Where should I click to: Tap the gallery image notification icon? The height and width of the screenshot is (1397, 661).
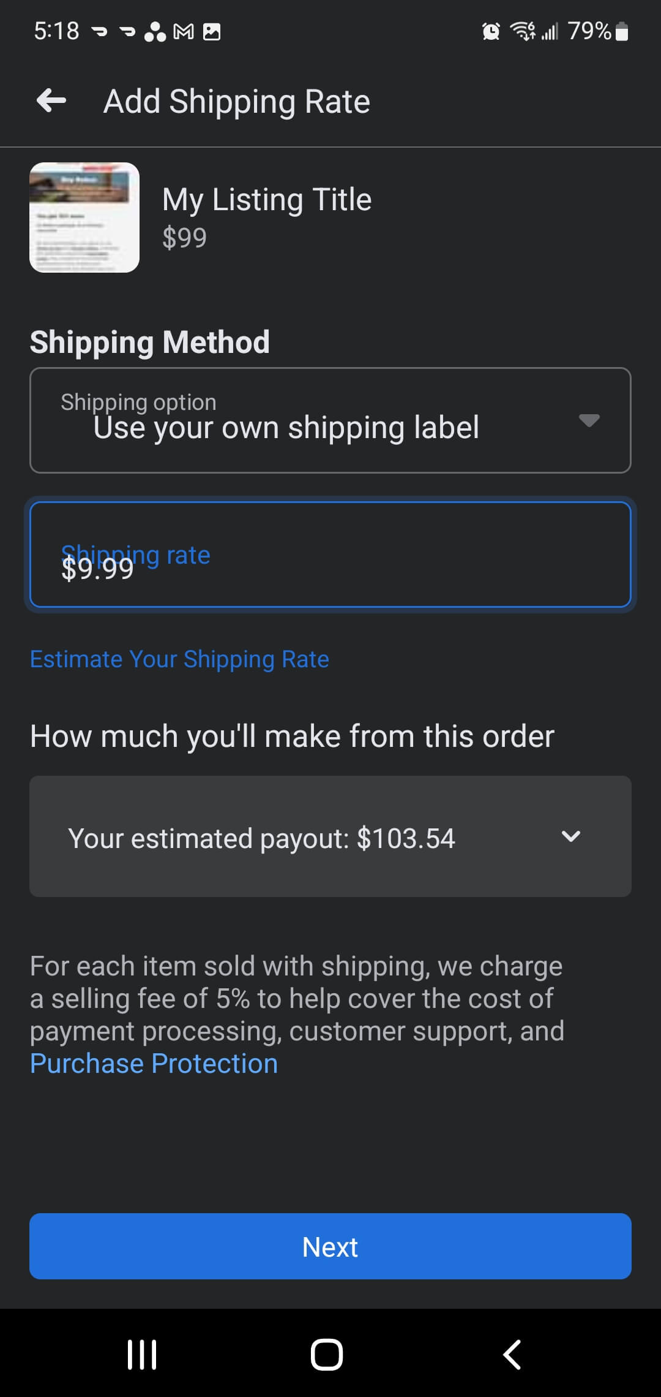pos(212,31)
